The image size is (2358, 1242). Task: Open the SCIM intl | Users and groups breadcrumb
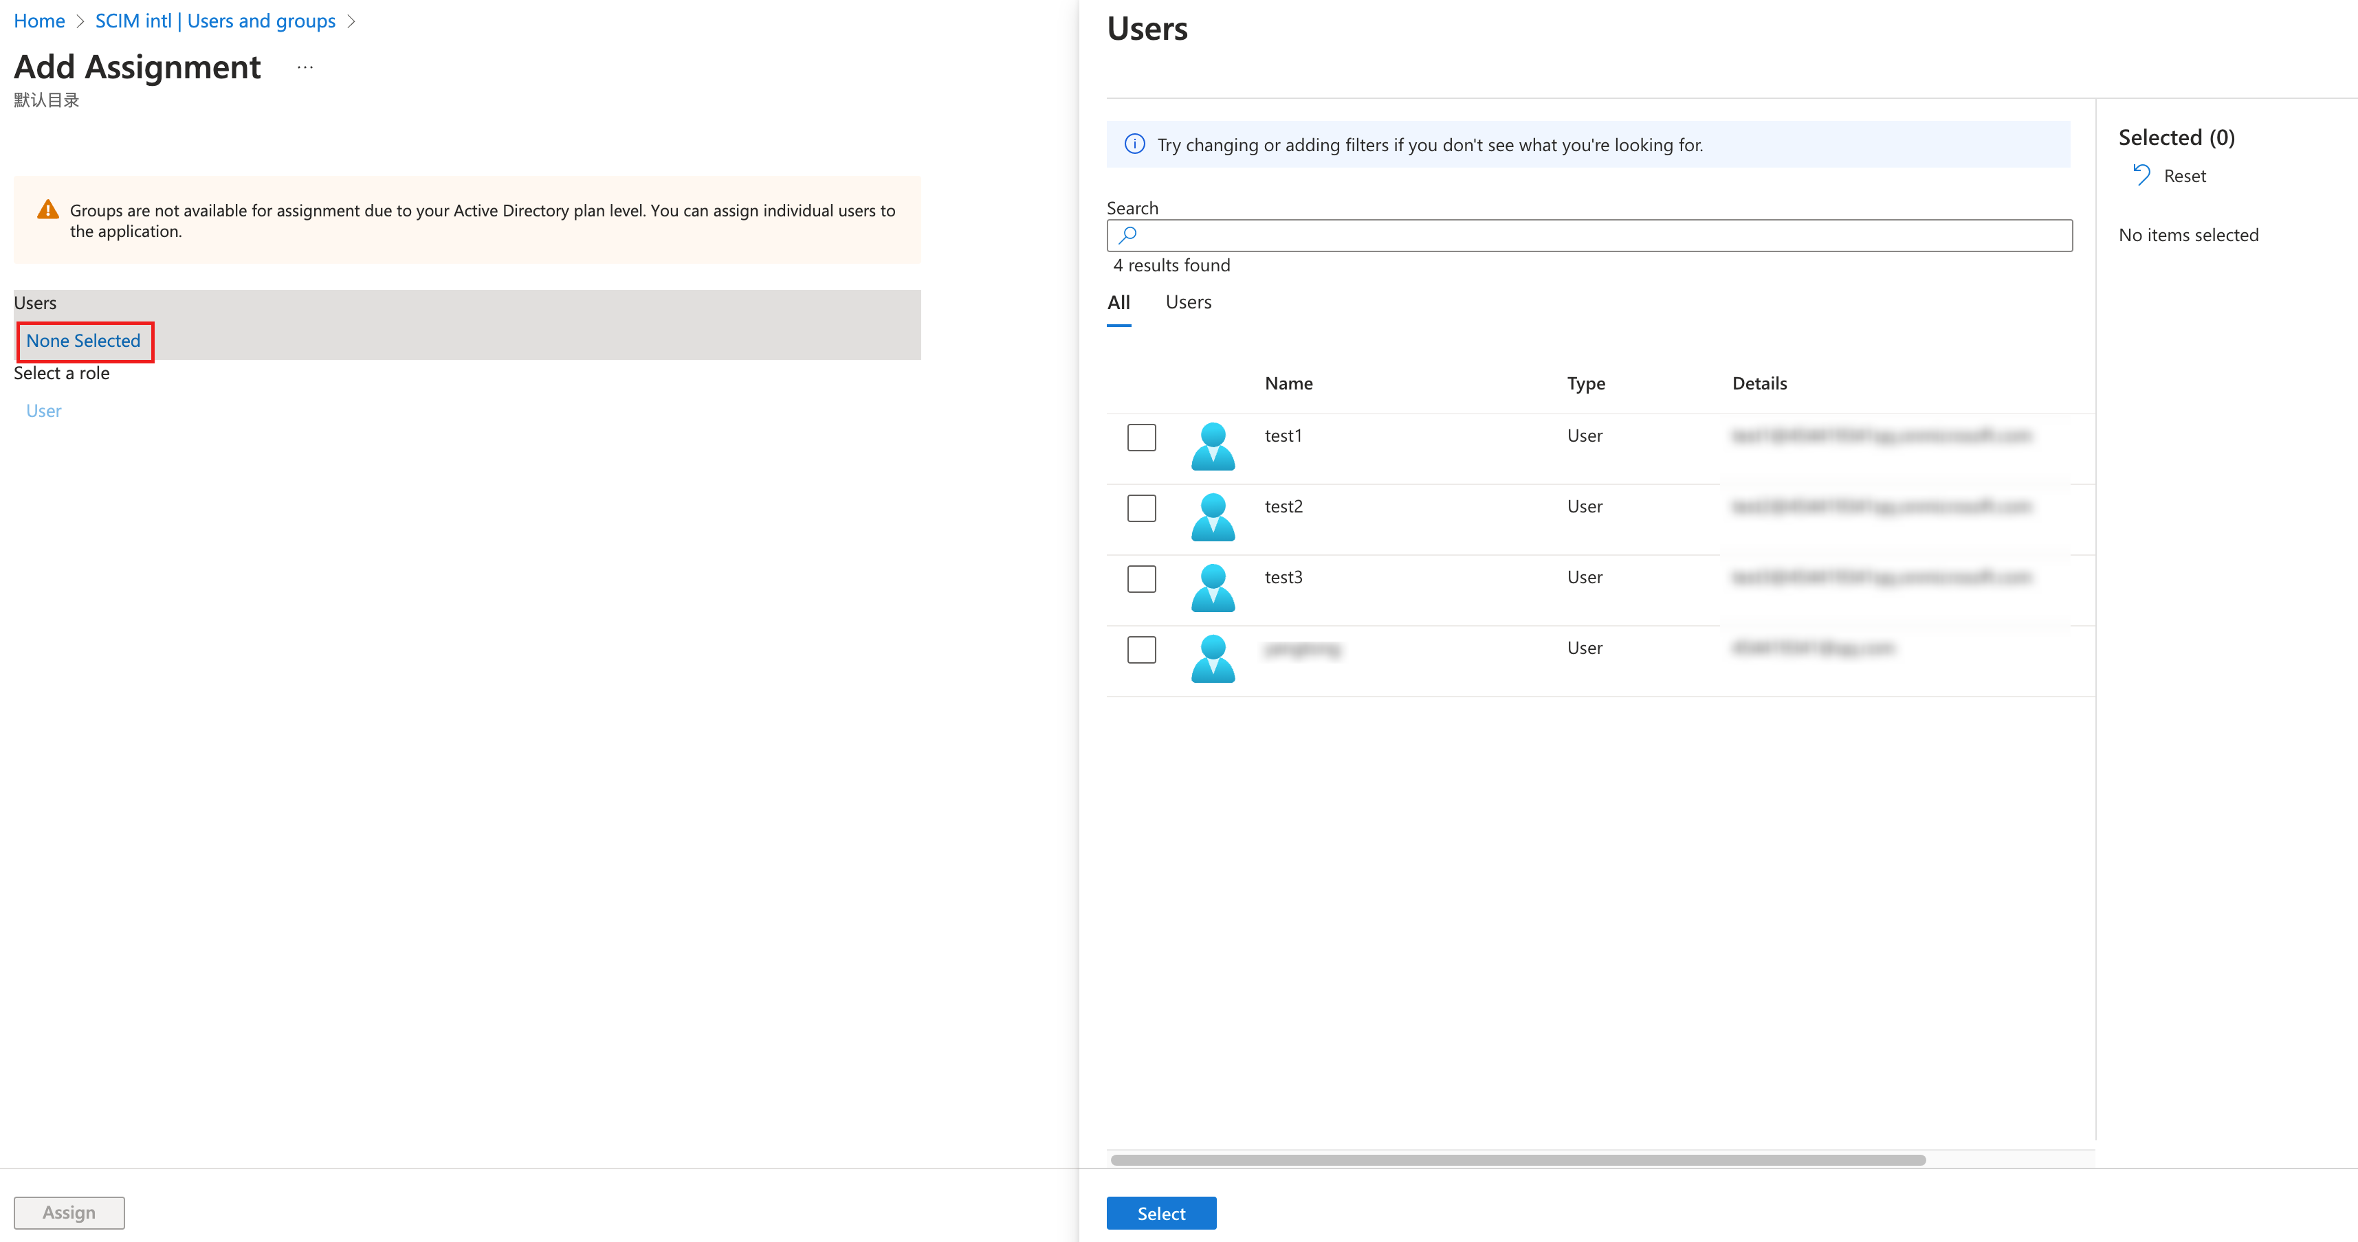[215, 21]
